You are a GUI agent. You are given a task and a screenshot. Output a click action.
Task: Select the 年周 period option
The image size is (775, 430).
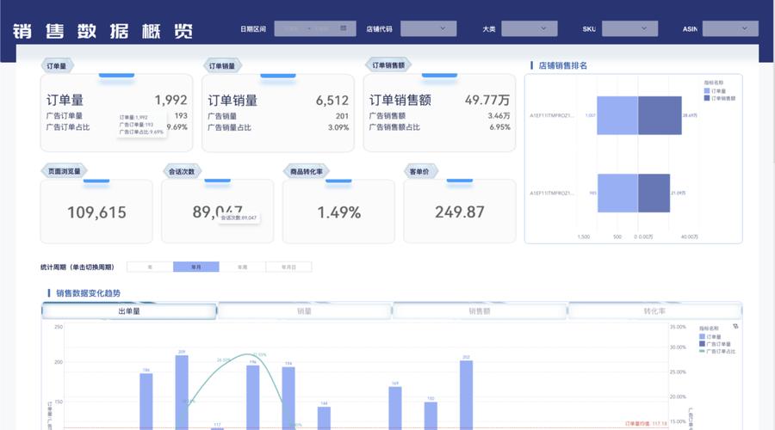(242, 267)
